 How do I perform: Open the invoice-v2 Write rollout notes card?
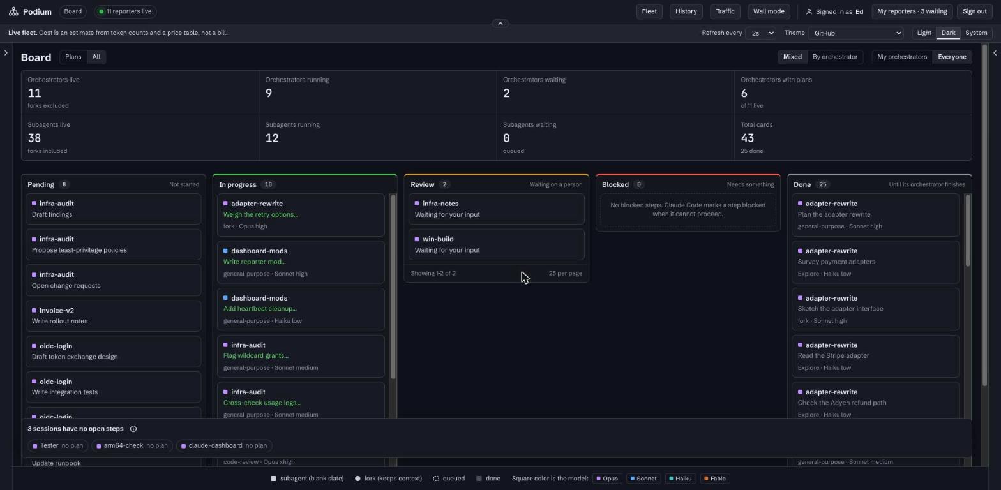[114, 316]
